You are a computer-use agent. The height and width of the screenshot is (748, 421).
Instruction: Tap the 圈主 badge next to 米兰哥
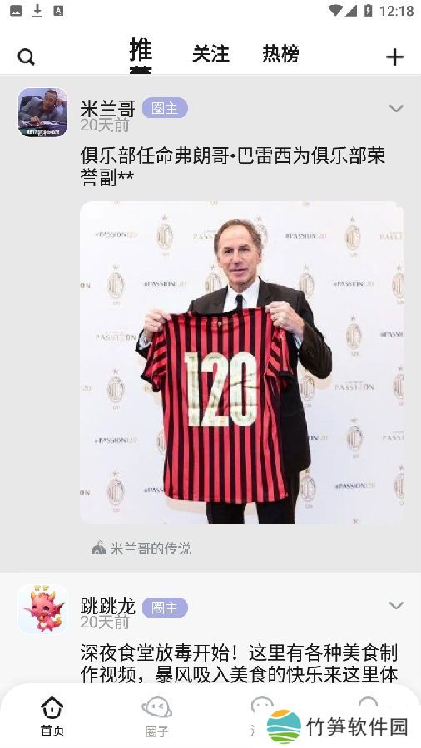165,108
